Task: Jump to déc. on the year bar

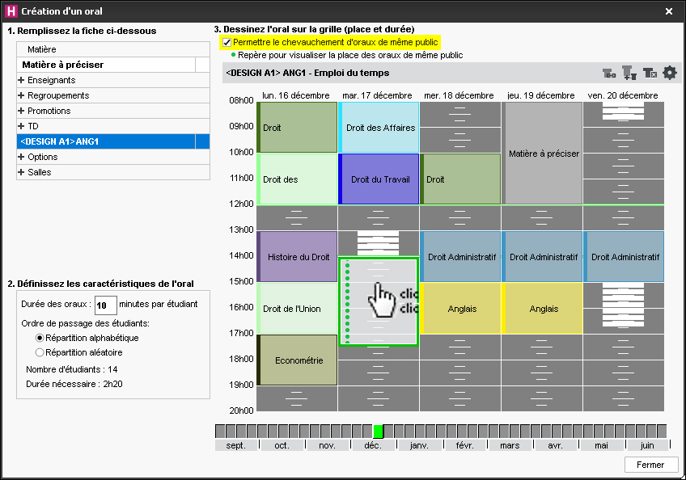Action: (x=373, y=445)
